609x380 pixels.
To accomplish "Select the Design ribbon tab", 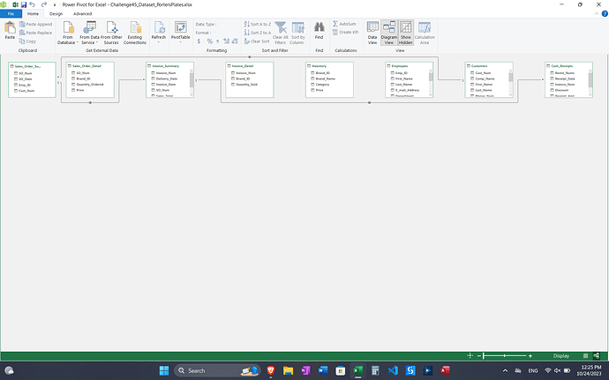I will tap(56, 13).
